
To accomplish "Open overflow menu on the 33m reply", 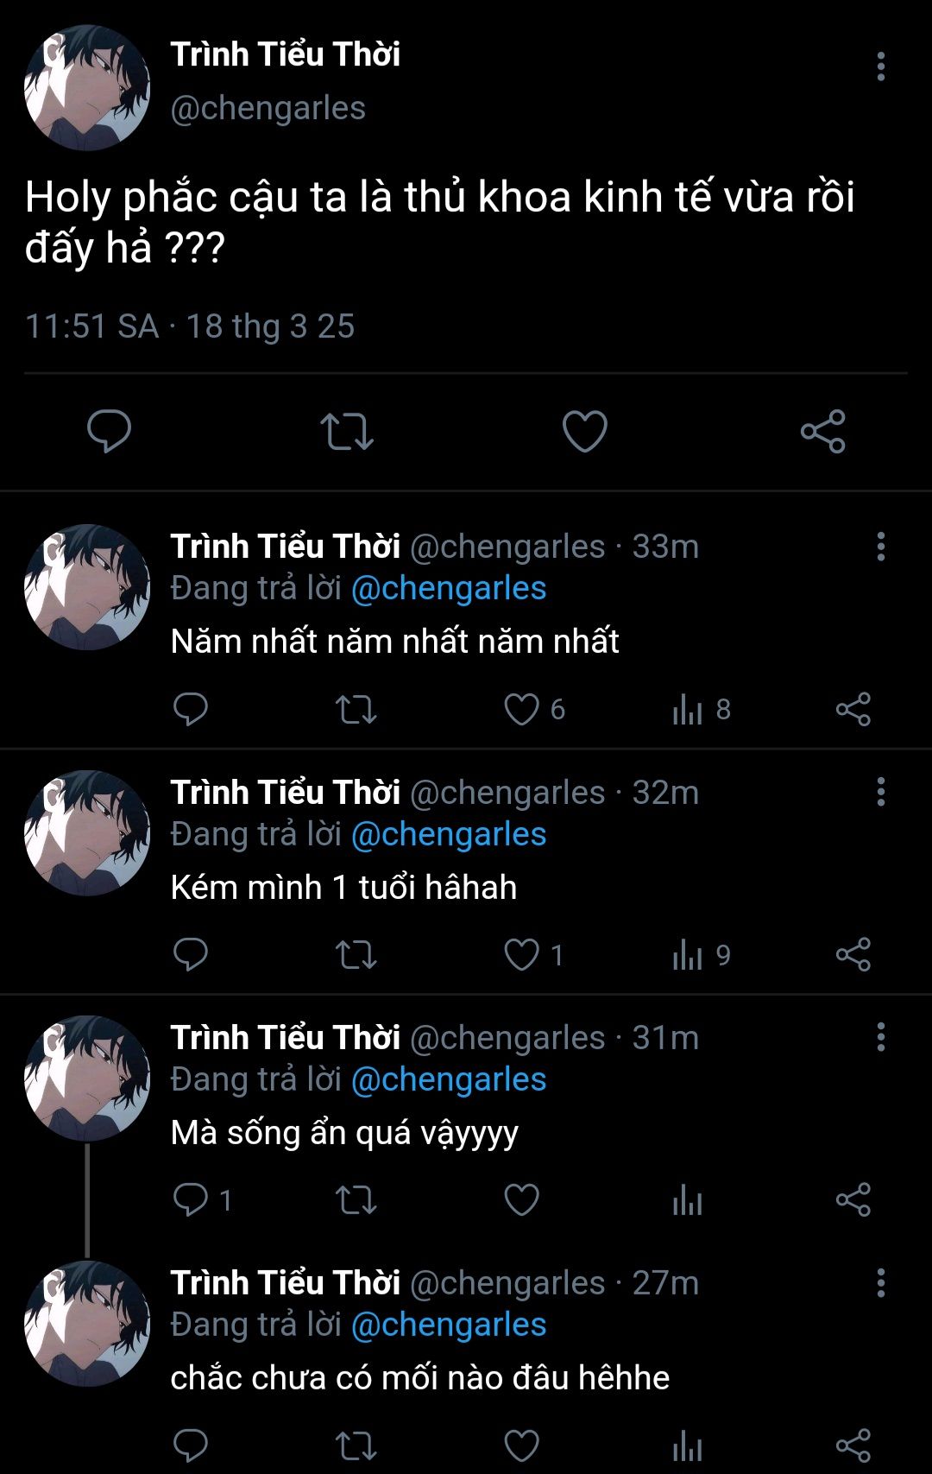I will tap(880, 547).
